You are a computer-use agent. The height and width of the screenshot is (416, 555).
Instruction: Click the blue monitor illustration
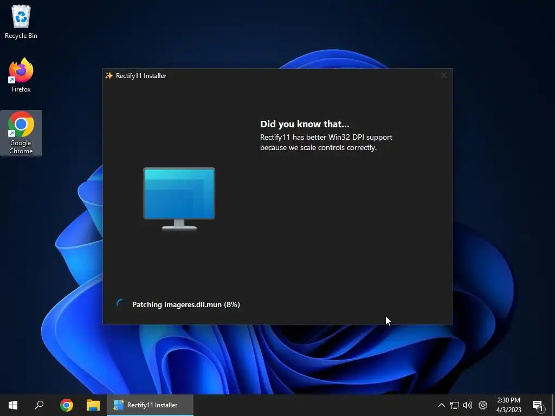179,199
